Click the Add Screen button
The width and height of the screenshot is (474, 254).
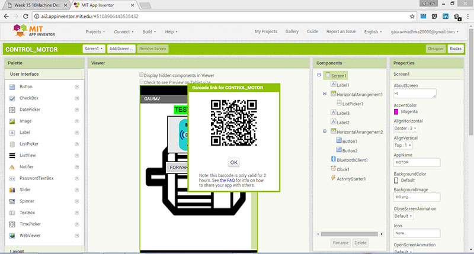pos(121,49)
